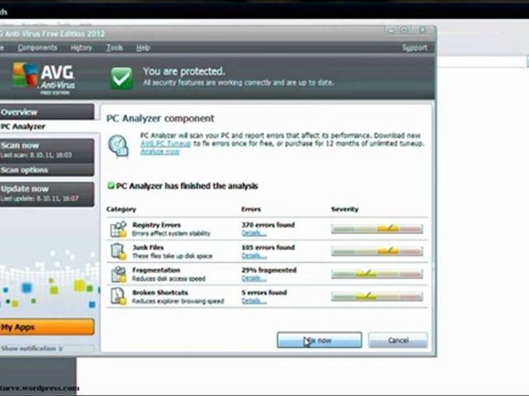Open the Help menu
Screen dimensions: 529x396
point(143,47)
